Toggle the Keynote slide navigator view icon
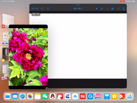This screenshot has height=103, width=137. coord(42,8)
